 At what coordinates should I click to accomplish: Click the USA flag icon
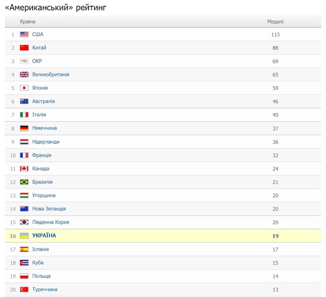pyautogui.click(x=24, y=34)
